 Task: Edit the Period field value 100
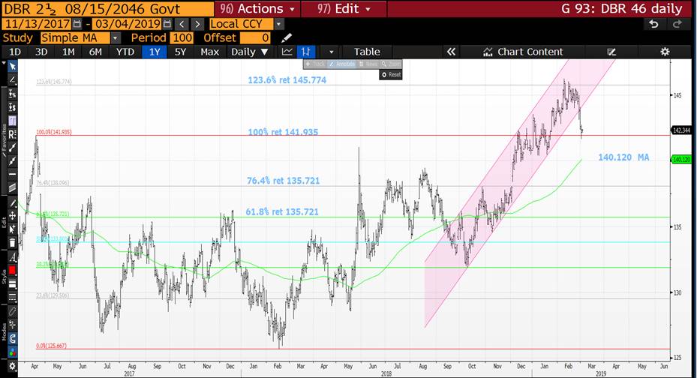[x=182, y=38]
